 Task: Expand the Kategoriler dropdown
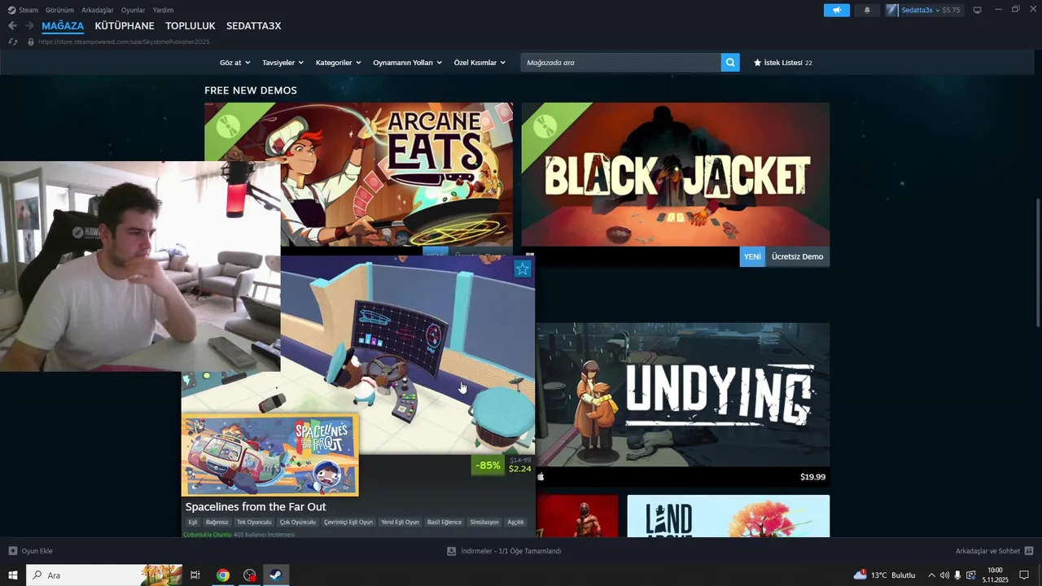(338, 63)
